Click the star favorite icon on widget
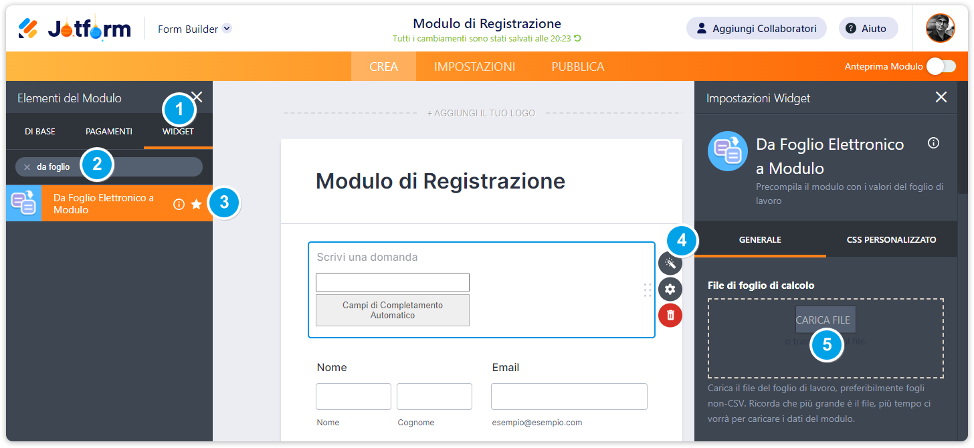This screenshot has width=974, height=448. (196, 205)
